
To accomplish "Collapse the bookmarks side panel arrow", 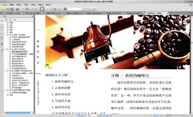I will pyautogui.click(x=32, y=16).
